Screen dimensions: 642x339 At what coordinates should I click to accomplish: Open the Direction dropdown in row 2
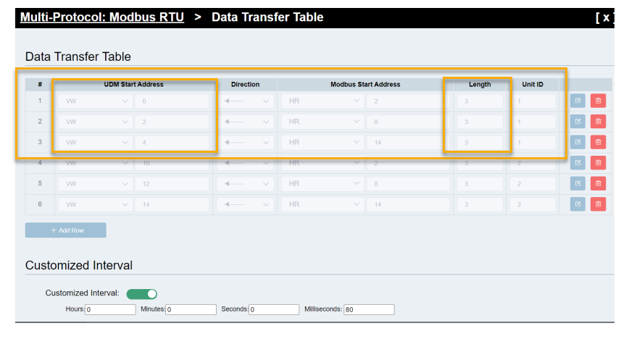[x=245, y=122]
